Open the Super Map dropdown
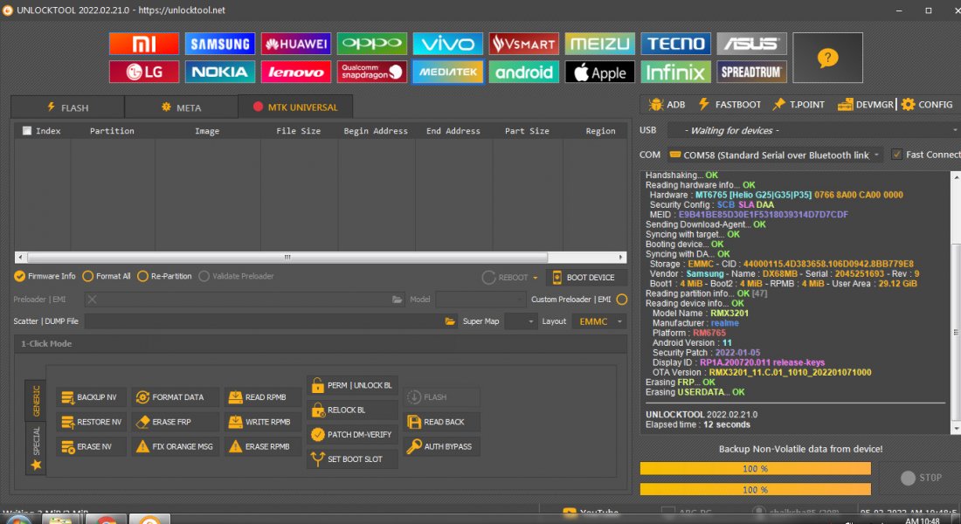 pos(521,321)
